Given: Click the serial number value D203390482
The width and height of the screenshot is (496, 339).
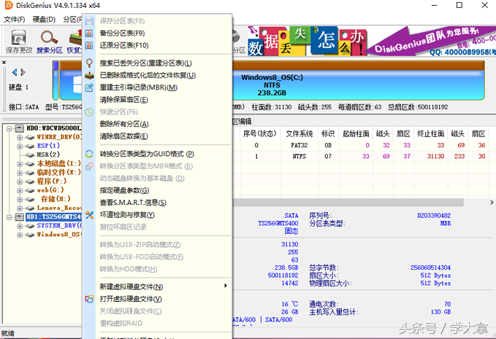Looking at the screenshot, I should tap(434, 216).
